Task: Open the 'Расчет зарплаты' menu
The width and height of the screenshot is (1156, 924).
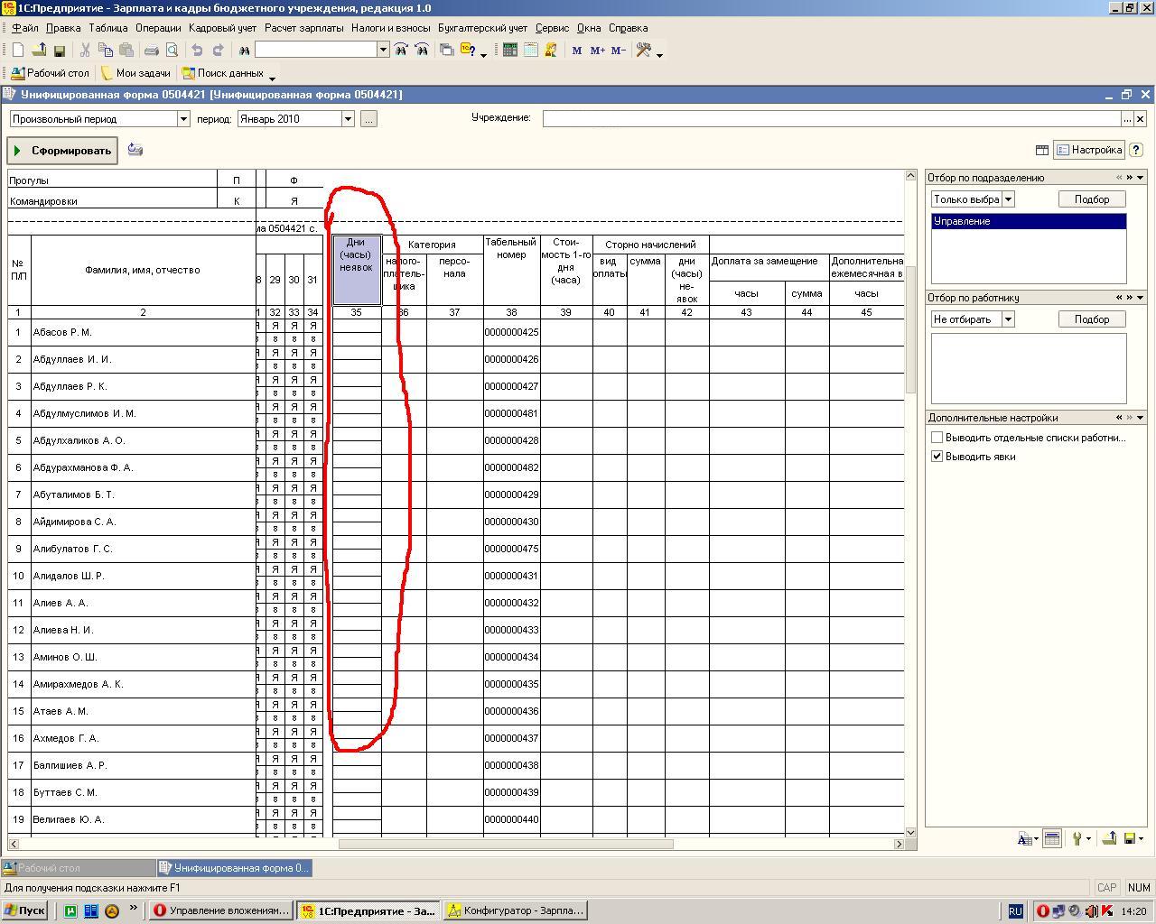Action: pos(303,28)
